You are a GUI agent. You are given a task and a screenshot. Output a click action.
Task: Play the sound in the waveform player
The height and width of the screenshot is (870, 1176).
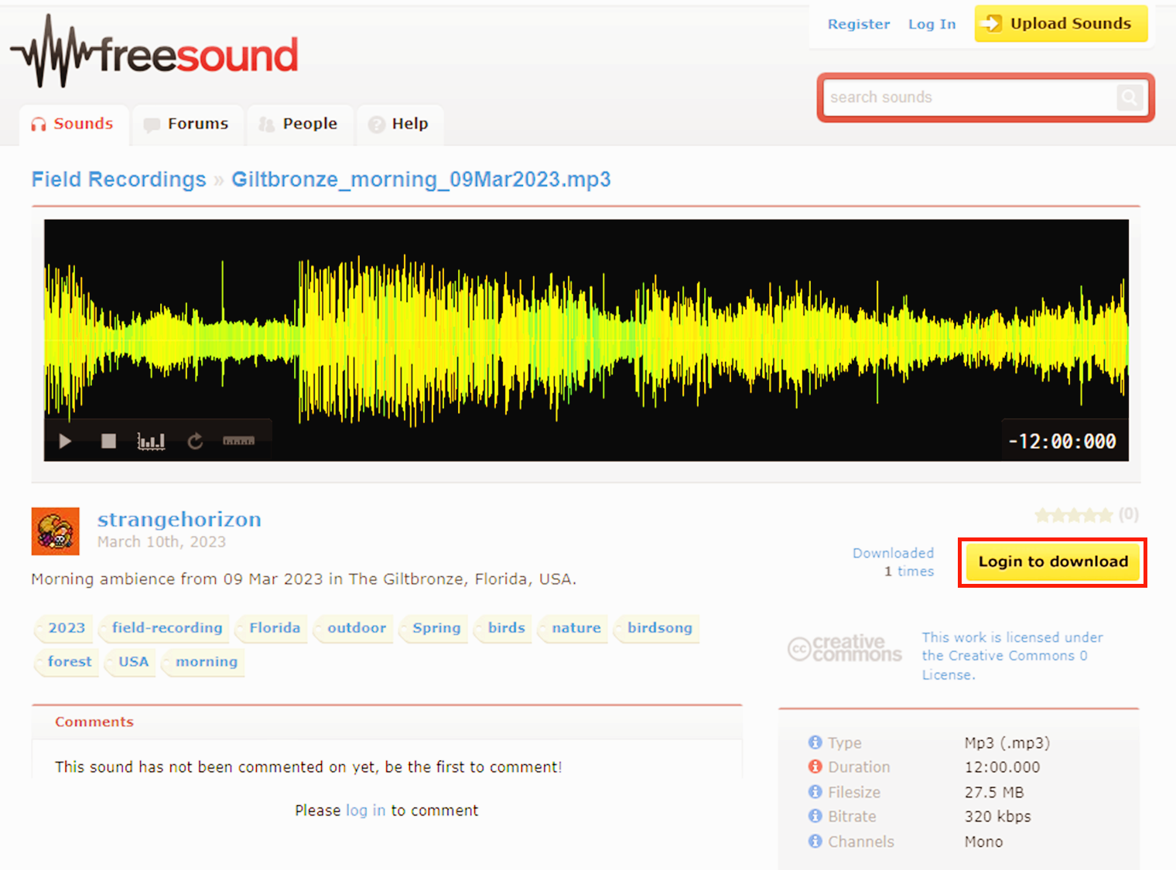click(65, 441)
